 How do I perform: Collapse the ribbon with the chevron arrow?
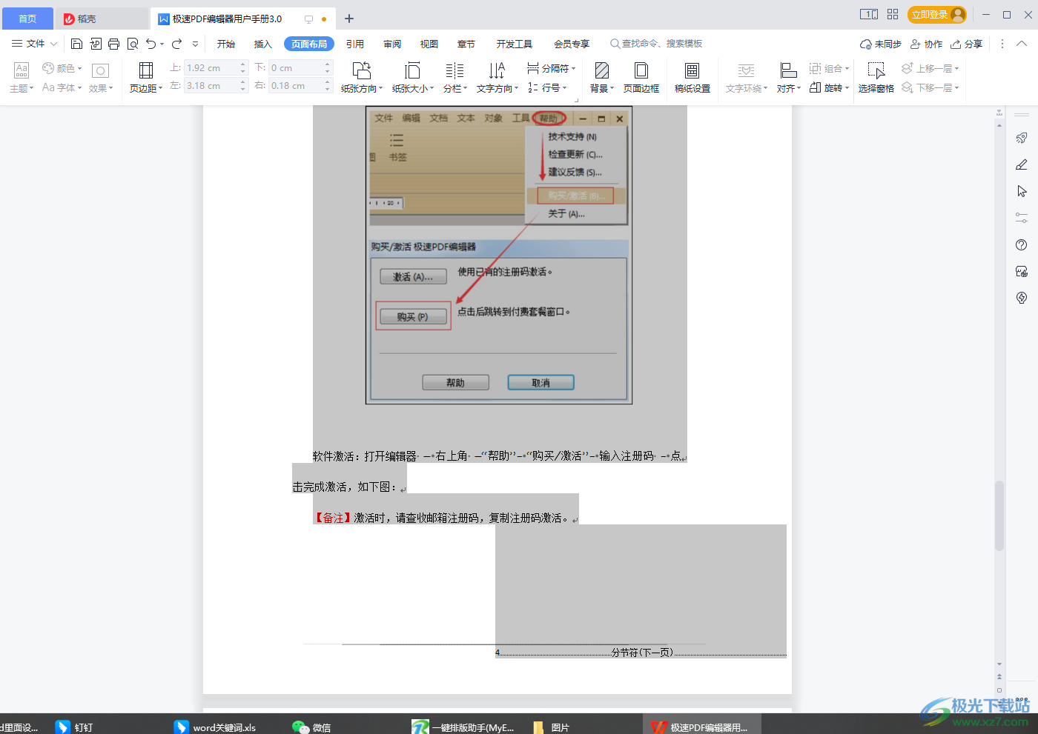tap(1022, 44)
